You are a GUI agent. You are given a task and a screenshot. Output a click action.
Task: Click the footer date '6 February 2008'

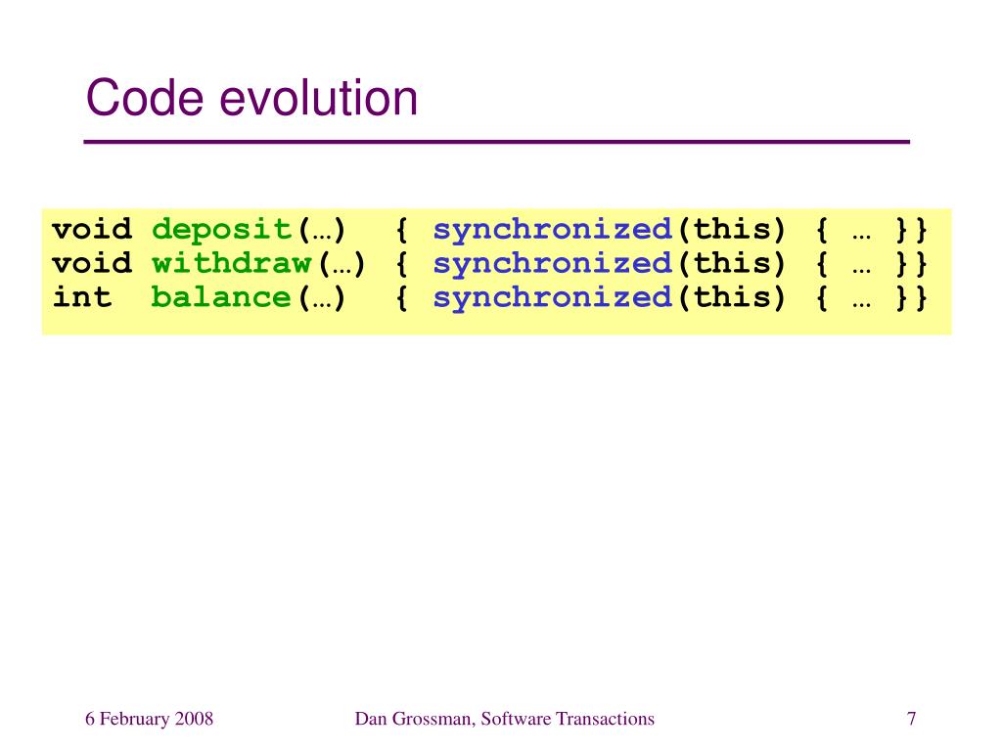[x=149, y=719]
